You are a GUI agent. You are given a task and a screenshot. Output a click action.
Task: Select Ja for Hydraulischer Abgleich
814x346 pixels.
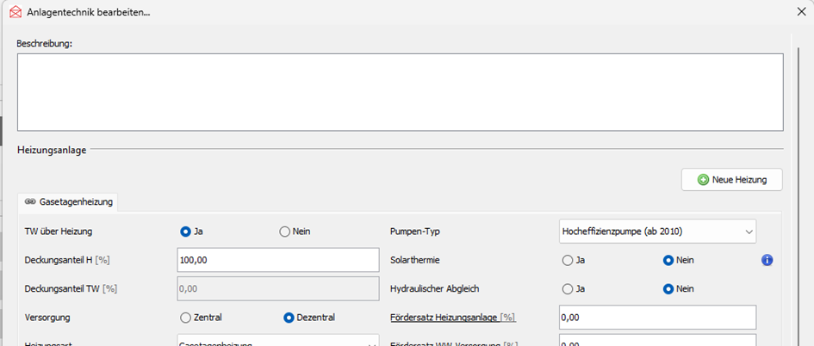[x=567, y=288]
